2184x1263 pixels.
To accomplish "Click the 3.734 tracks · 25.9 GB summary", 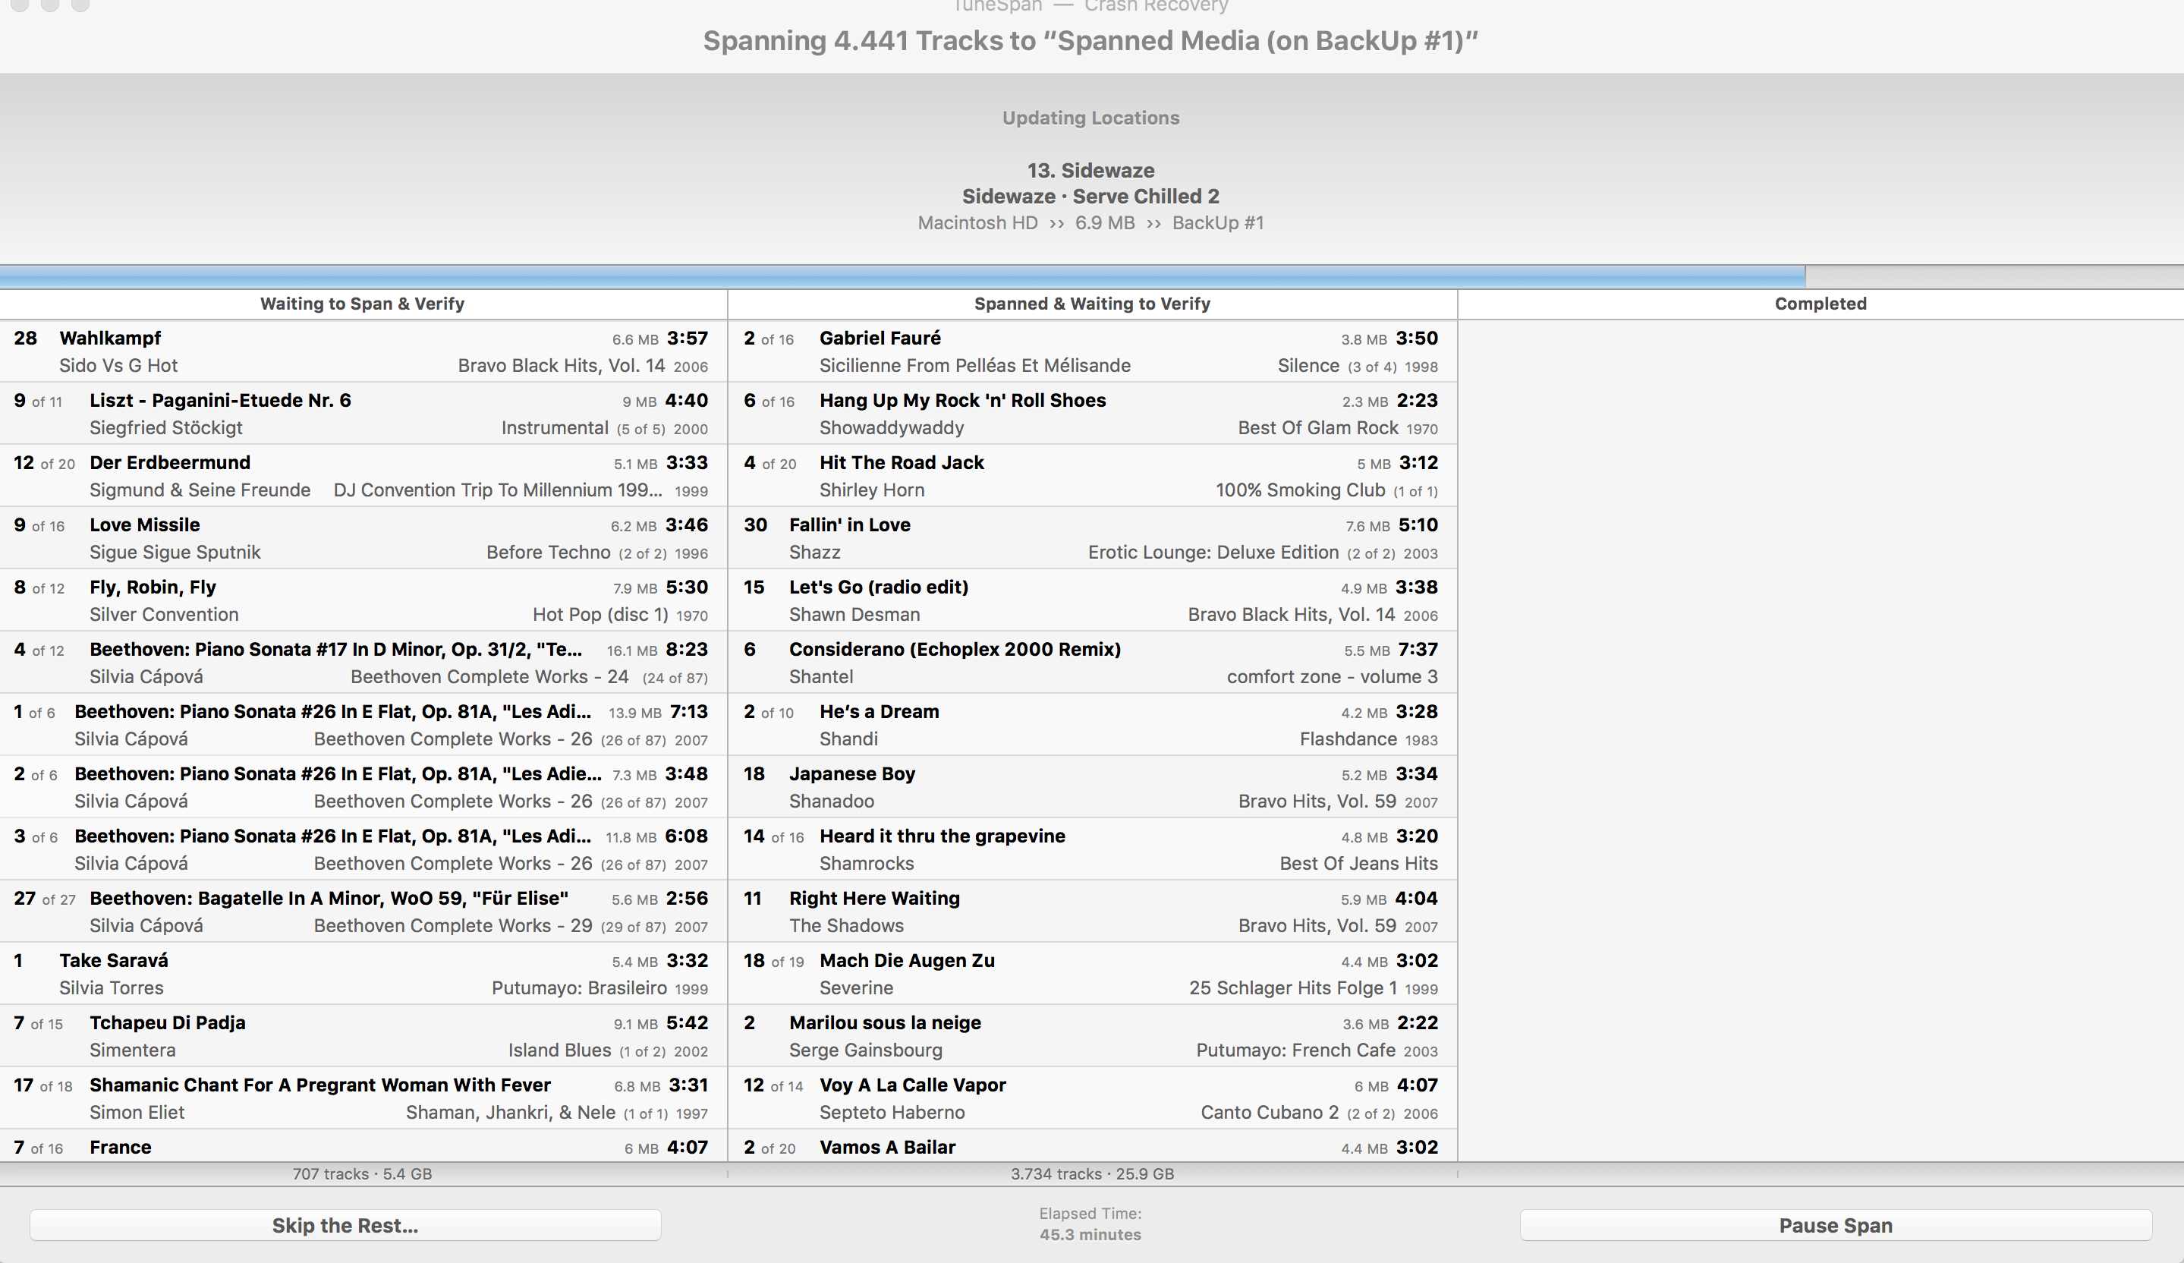I will click(1091, 1173).
